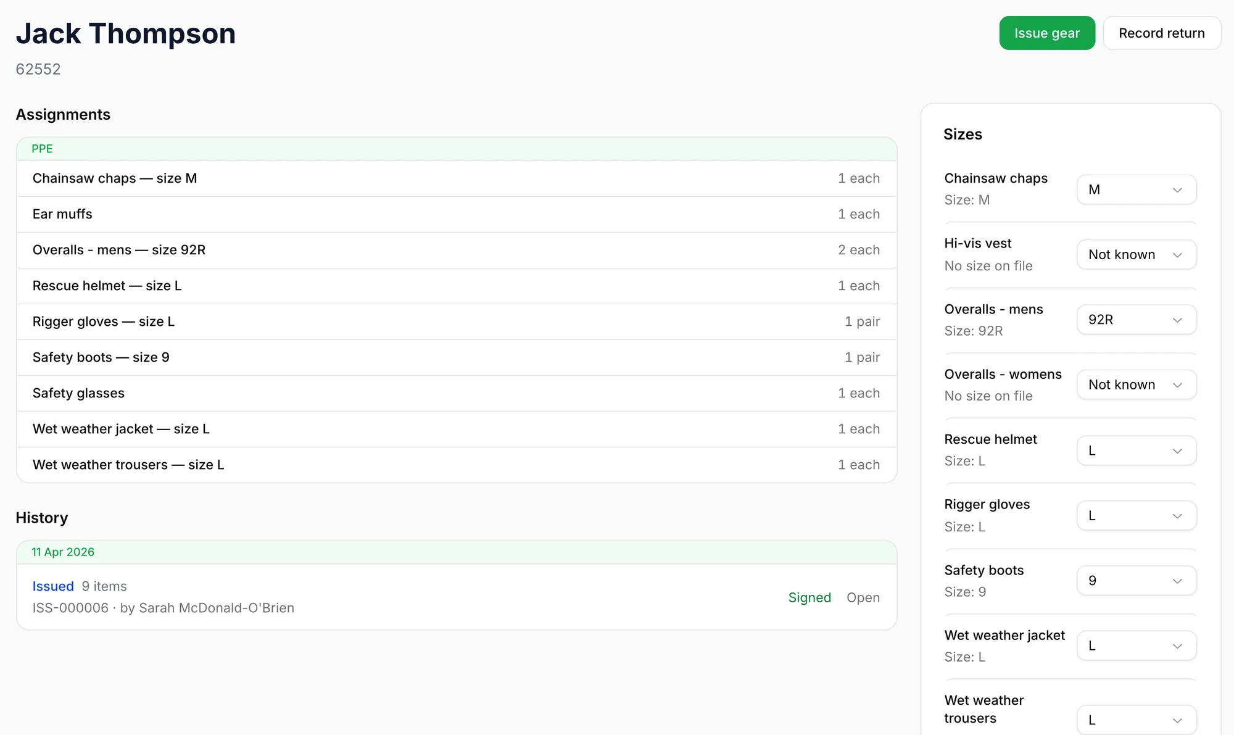
Task: Open the Rigger gloves size dropdown
Action: coord(1137,515)
